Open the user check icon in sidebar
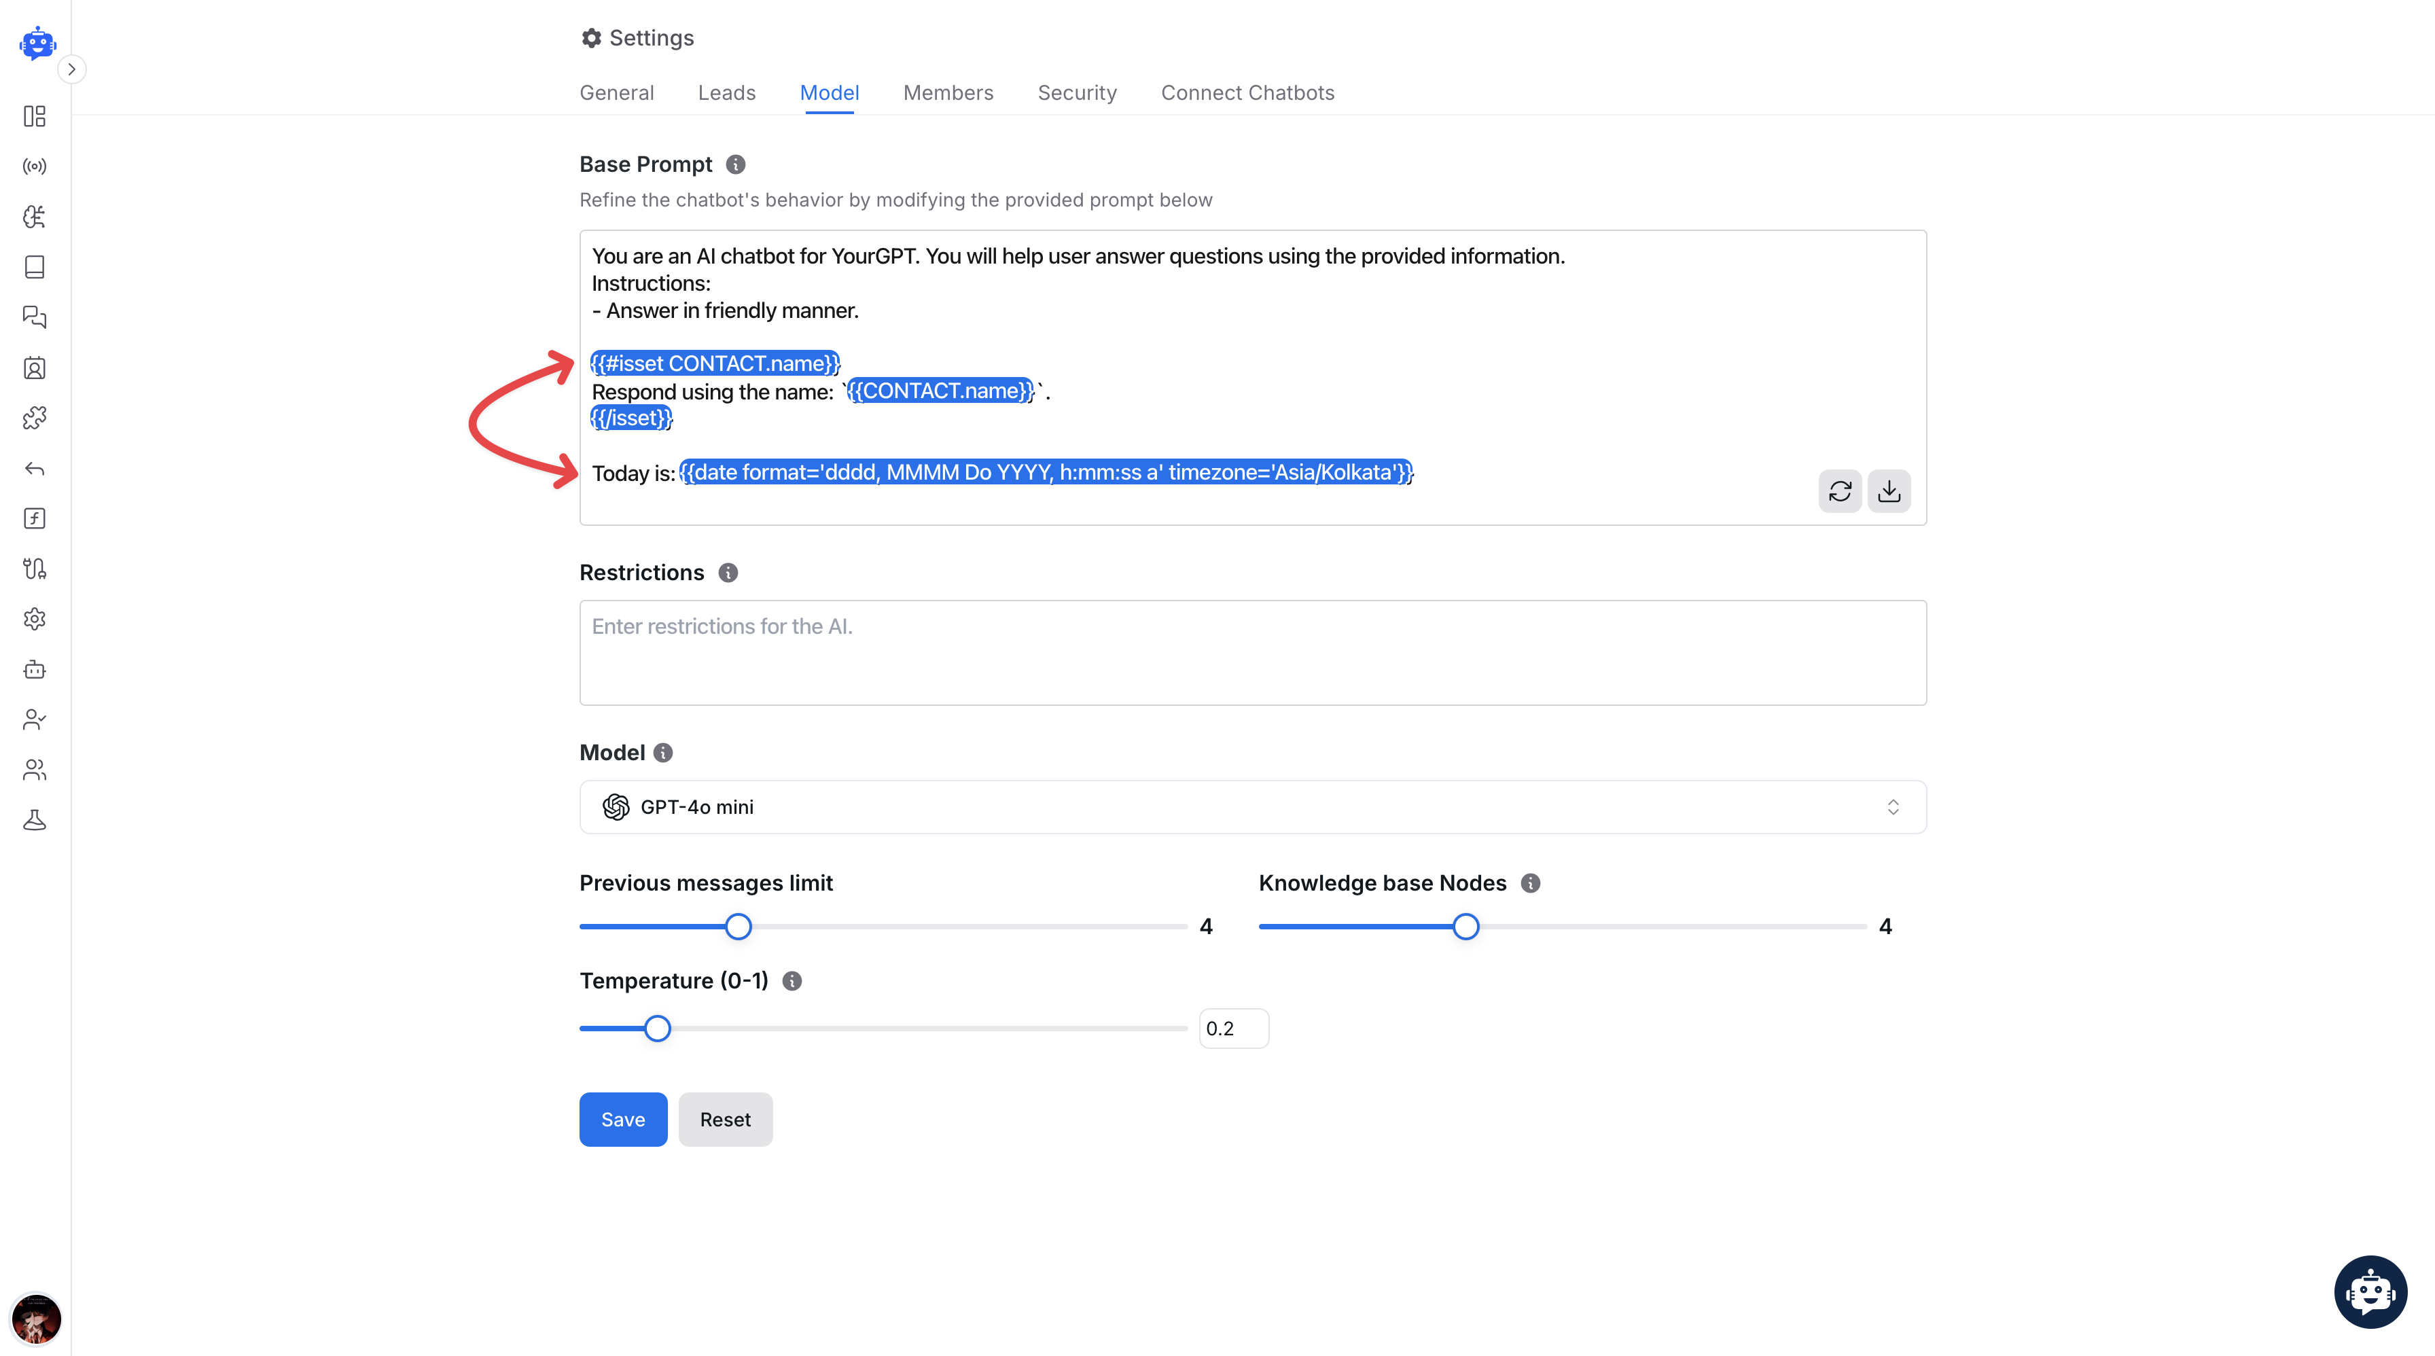Image resolution: width=2435 pixels, height=1356 pixels. [35, 720]
